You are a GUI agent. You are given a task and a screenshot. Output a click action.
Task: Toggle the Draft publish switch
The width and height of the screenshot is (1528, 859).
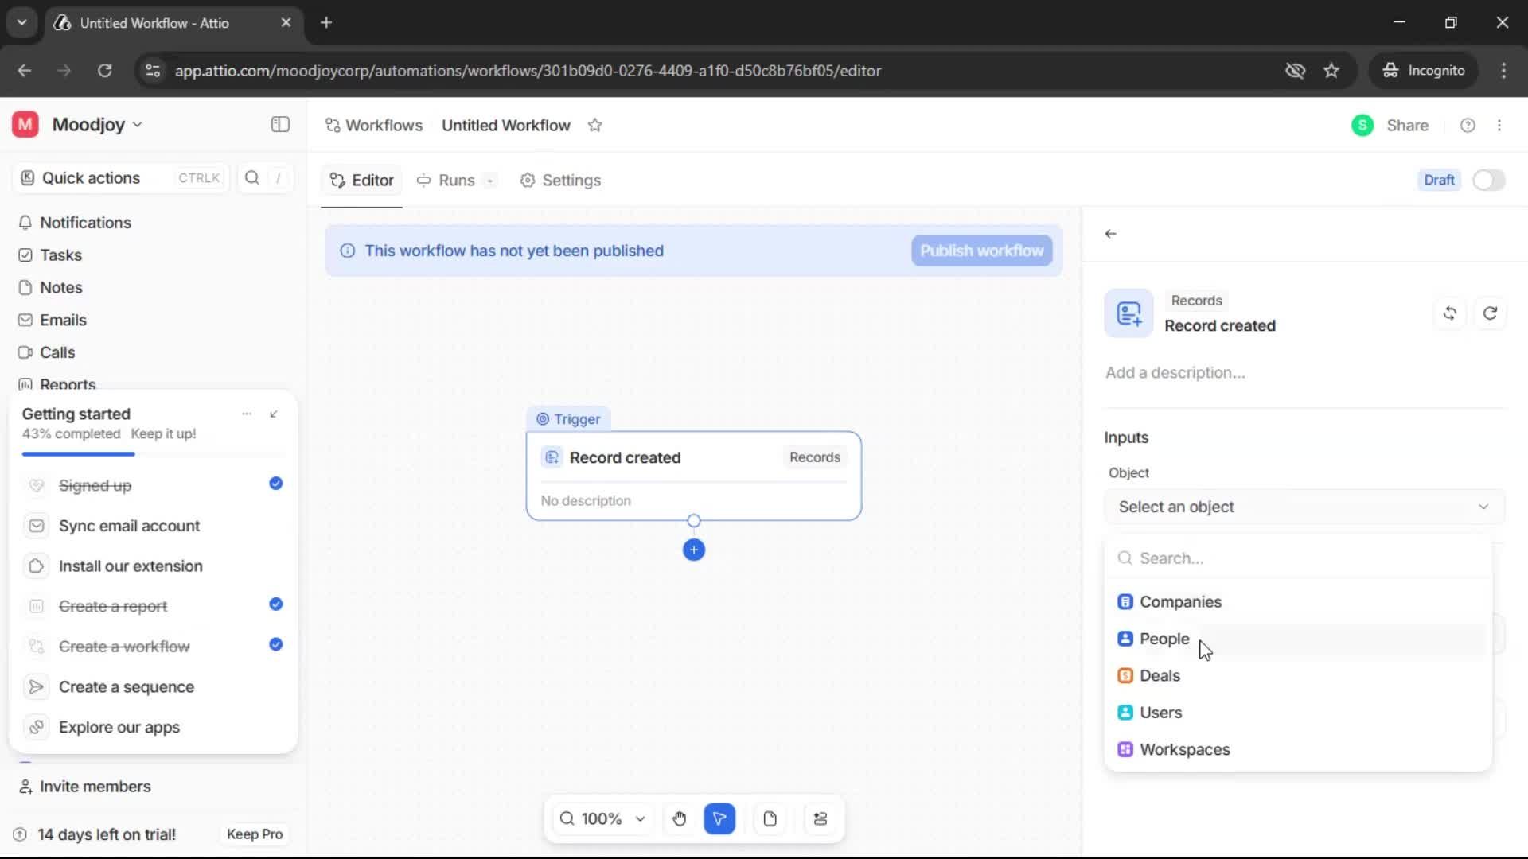tap(1488, 180)
